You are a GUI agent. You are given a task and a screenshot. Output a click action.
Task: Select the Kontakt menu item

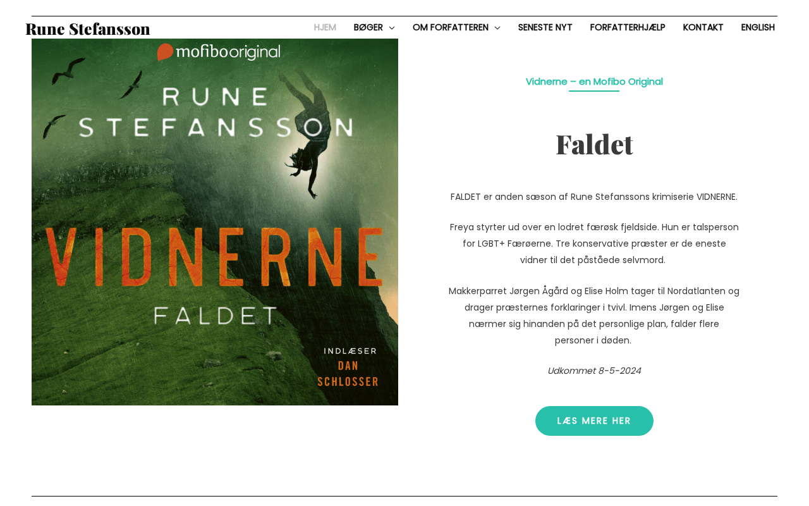[x=703, y=28]
